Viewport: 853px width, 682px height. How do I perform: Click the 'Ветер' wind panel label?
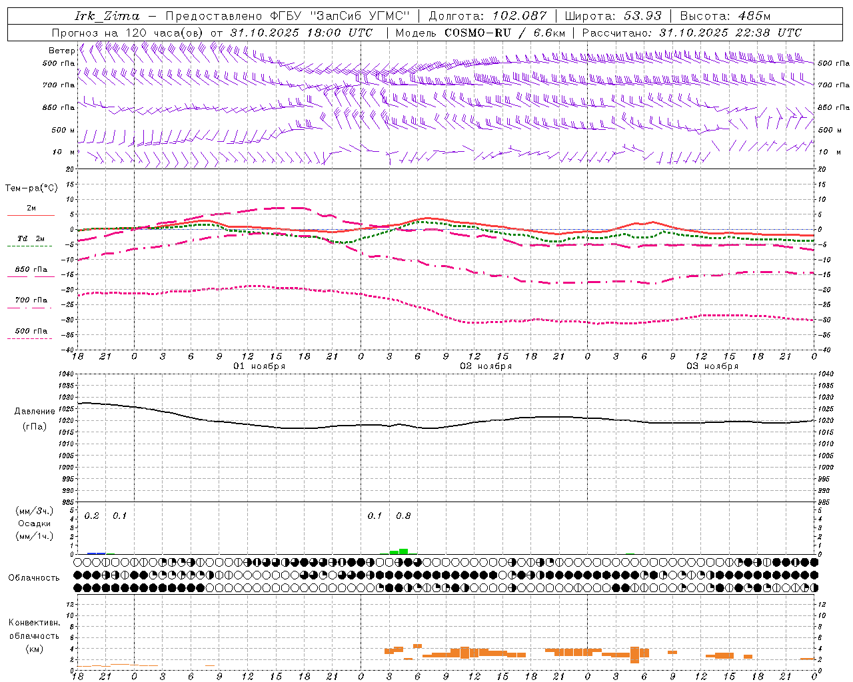pyautogui.click(x=62, y=51)
